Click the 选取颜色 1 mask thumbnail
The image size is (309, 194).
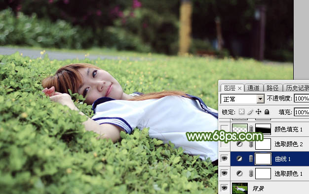[263, 173]
